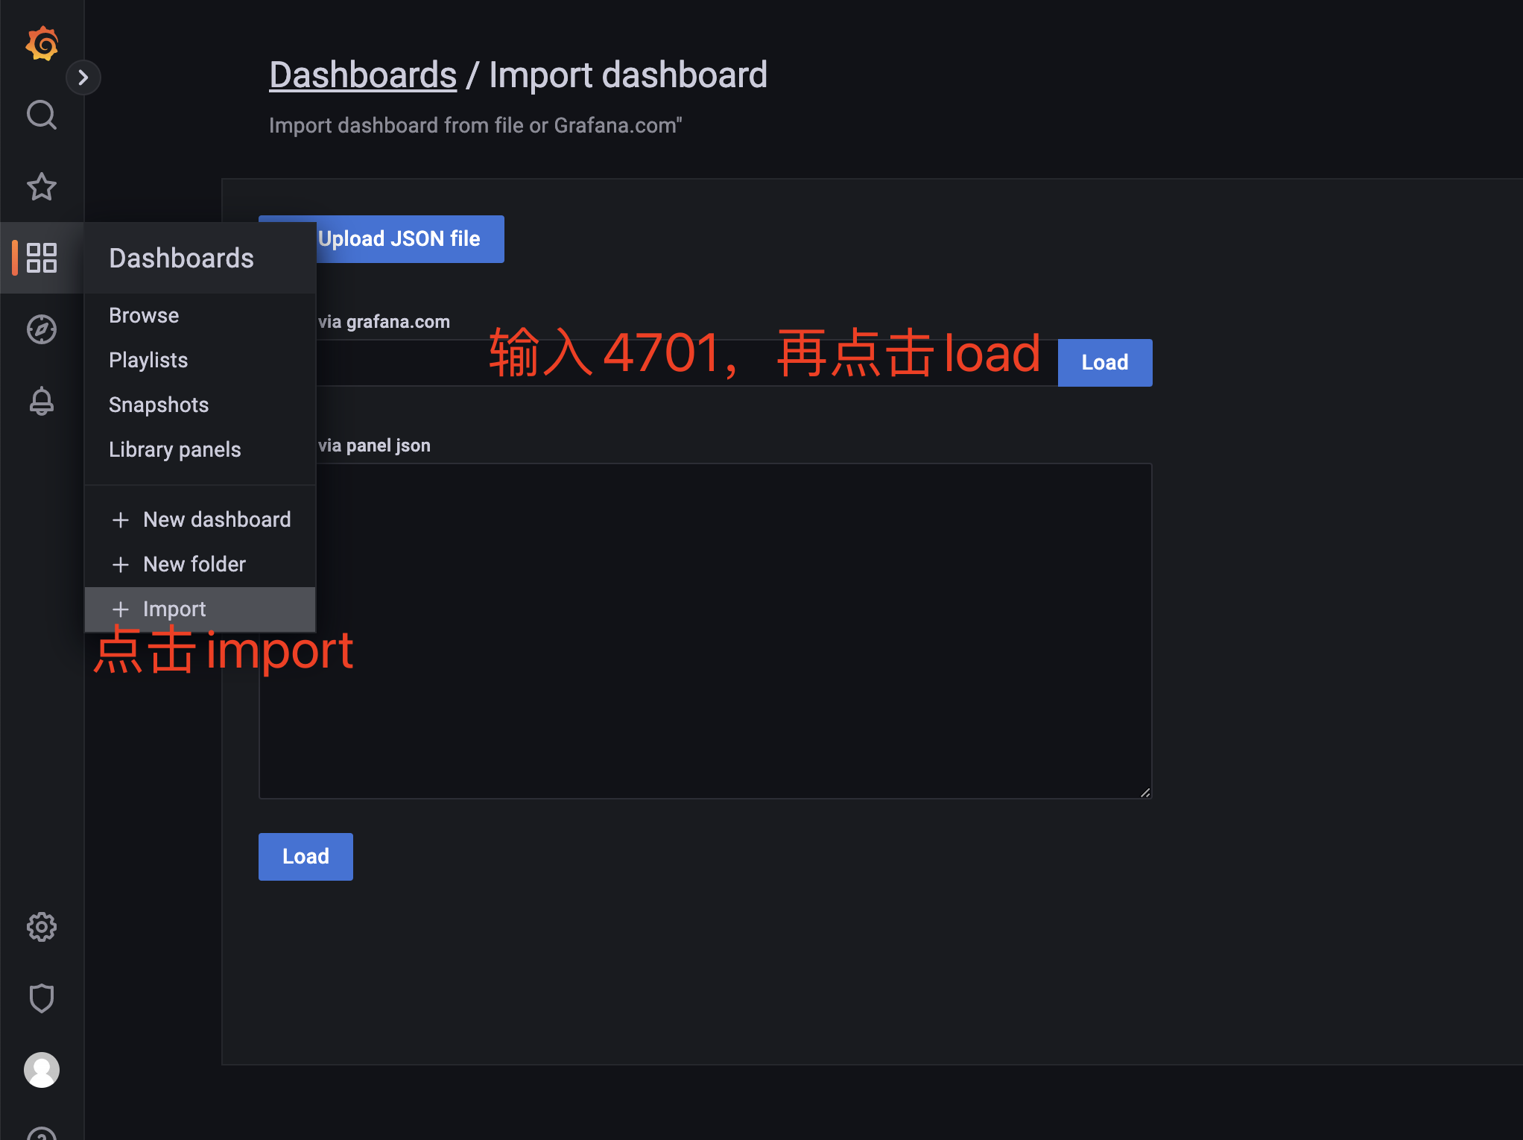This screenshot has height=1140, width=1523.
Task: Open Library panels menu entry
Action: 175,449
